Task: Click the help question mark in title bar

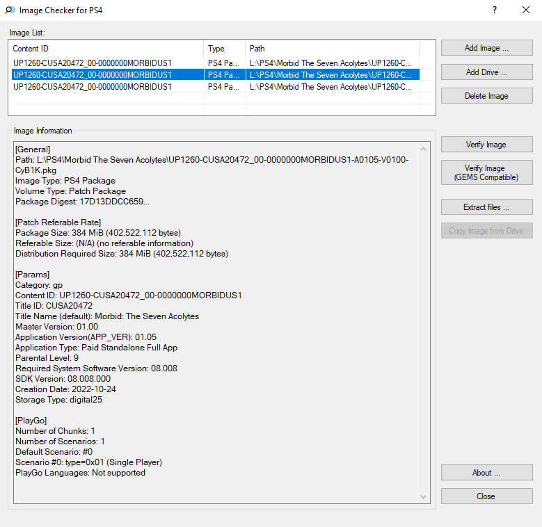Action: pyautogui.click(x=495, y=10)
